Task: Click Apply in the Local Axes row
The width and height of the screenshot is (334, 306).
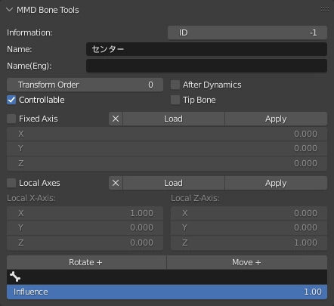Action: click(x=276, y=183)
